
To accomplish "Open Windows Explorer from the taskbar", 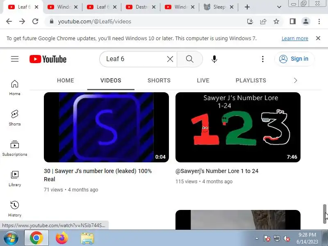I will coord(87,238).
